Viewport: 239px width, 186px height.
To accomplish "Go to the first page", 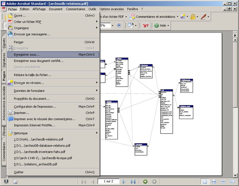I will click(84, 181).
